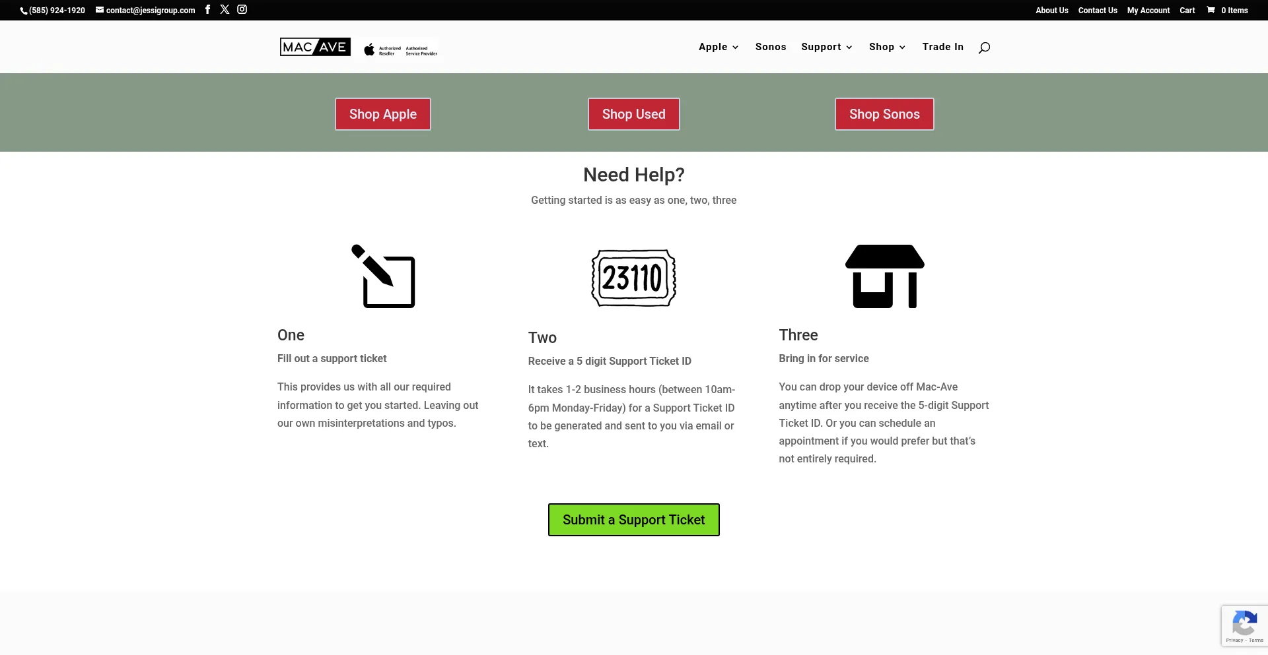Click the Mac Ave logo
Viewport: 1268px width, 655px height.
[x=315, y=47]
